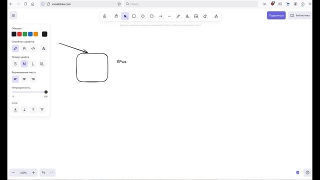The image size is (320, 180).
Task: Pick the black stroke color swatch
Action: click(14, 34)
